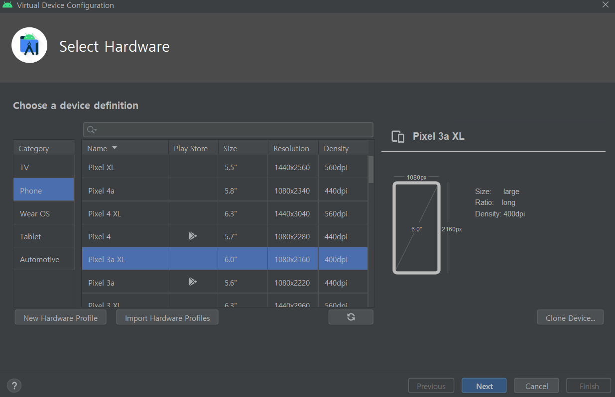Click the Category column header
Screen dimensions: 615x397
point(44,148)
